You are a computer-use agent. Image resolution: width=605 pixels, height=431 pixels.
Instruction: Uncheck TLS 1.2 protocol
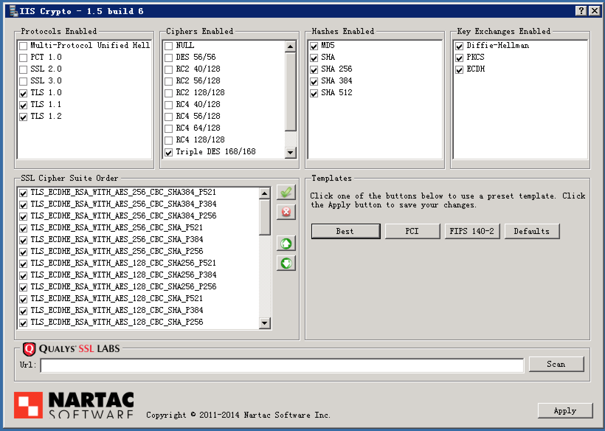[x=23, y=117]
